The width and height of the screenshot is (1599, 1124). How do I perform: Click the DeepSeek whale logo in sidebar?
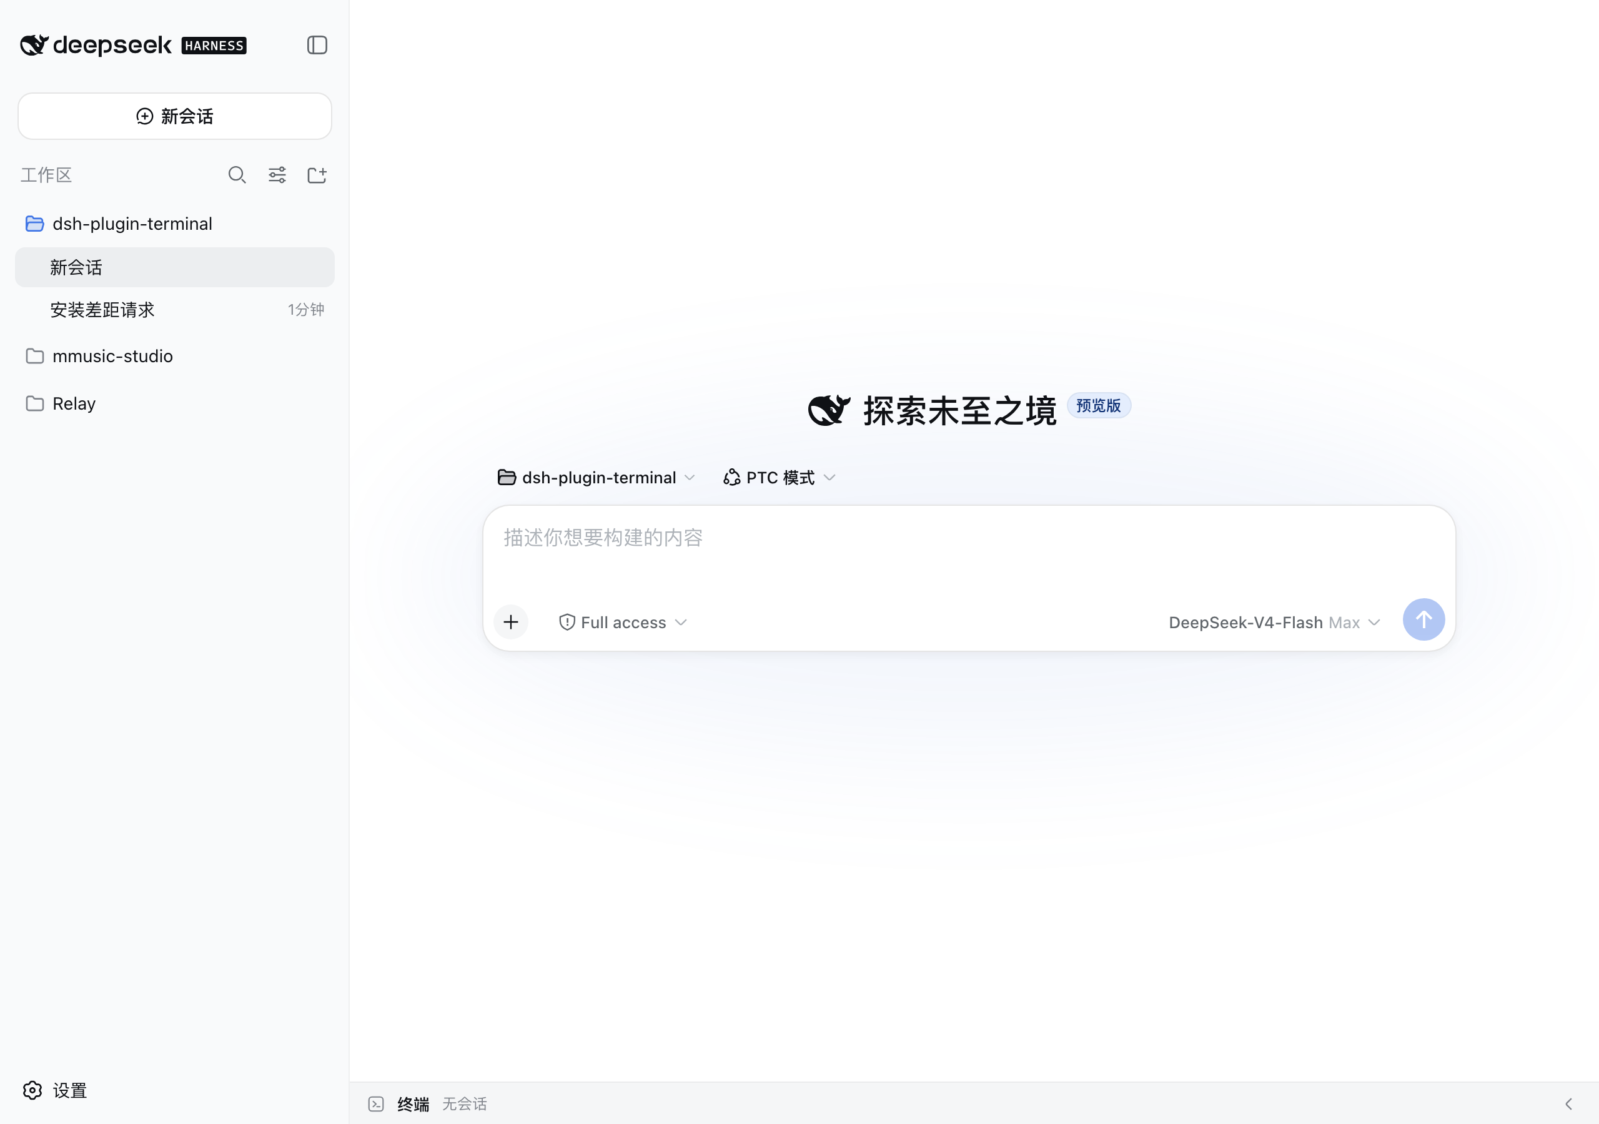tap(34, 45)
